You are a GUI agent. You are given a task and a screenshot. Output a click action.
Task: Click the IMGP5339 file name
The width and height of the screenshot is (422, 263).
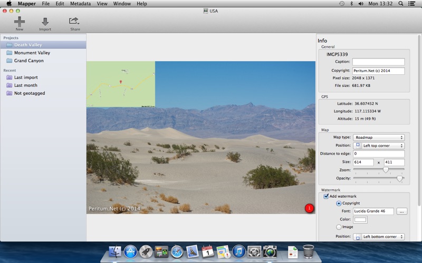[x=337, y=54]
